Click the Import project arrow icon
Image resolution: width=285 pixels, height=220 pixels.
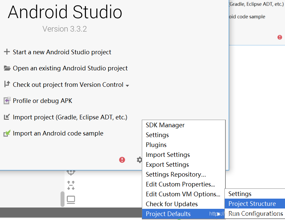tap(7, 117)
